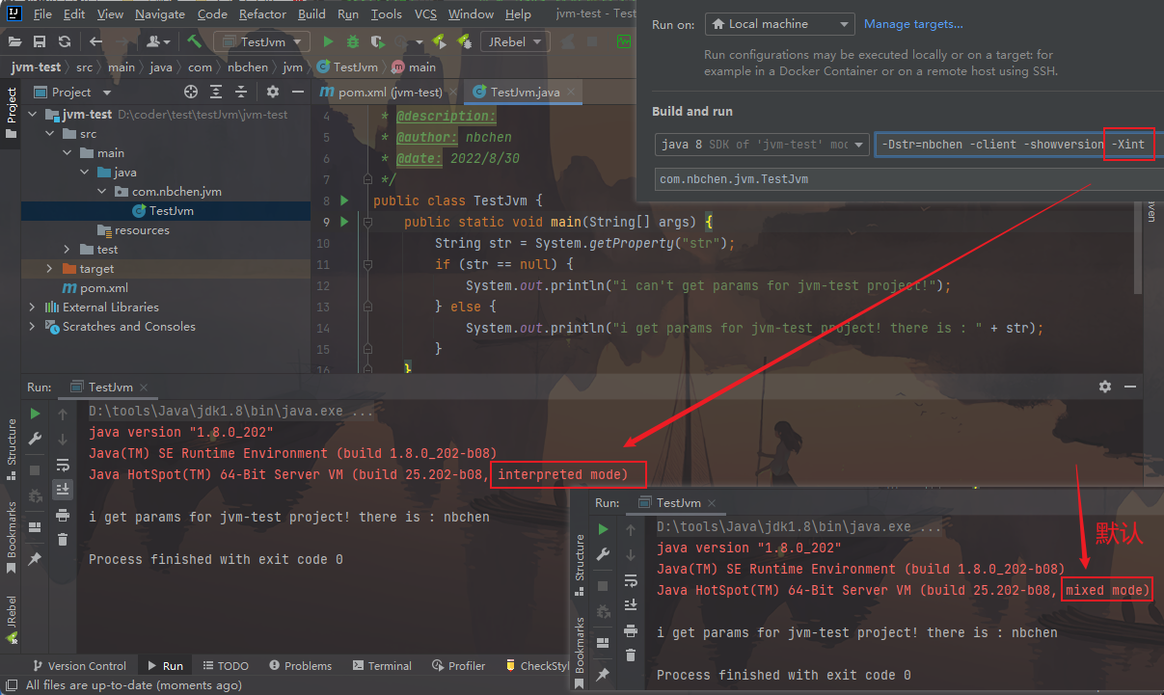Select pom.xml in the Project tree
This screenshot has height=695, width=1164.
click(x=103, y=288)
